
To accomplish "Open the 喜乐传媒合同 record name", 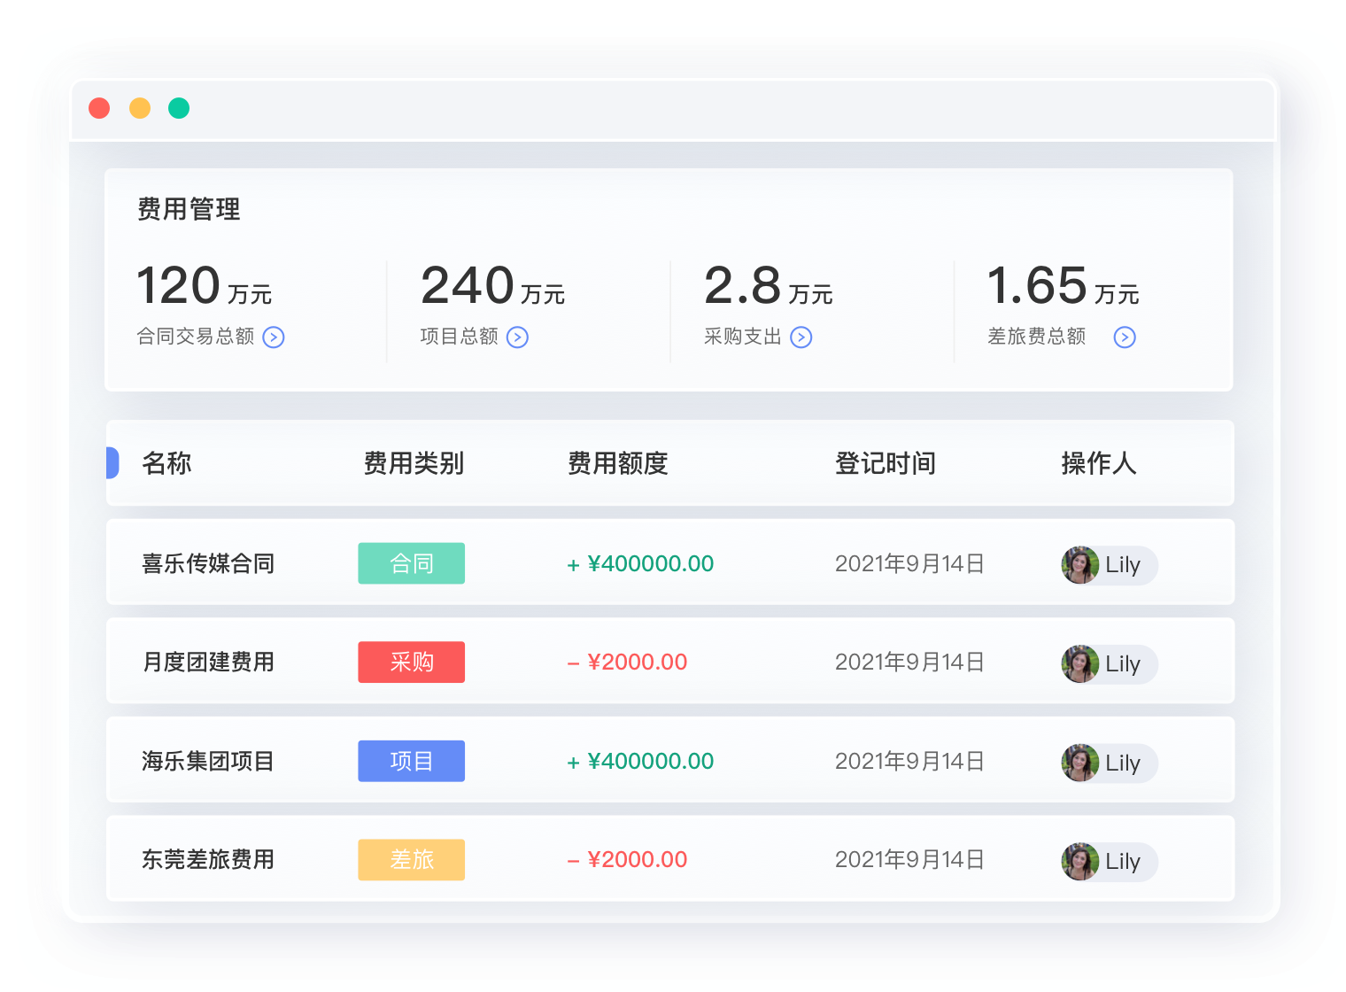I will point(208,563).
